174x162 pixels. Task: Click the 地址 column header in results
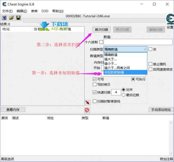click(16, 29)
